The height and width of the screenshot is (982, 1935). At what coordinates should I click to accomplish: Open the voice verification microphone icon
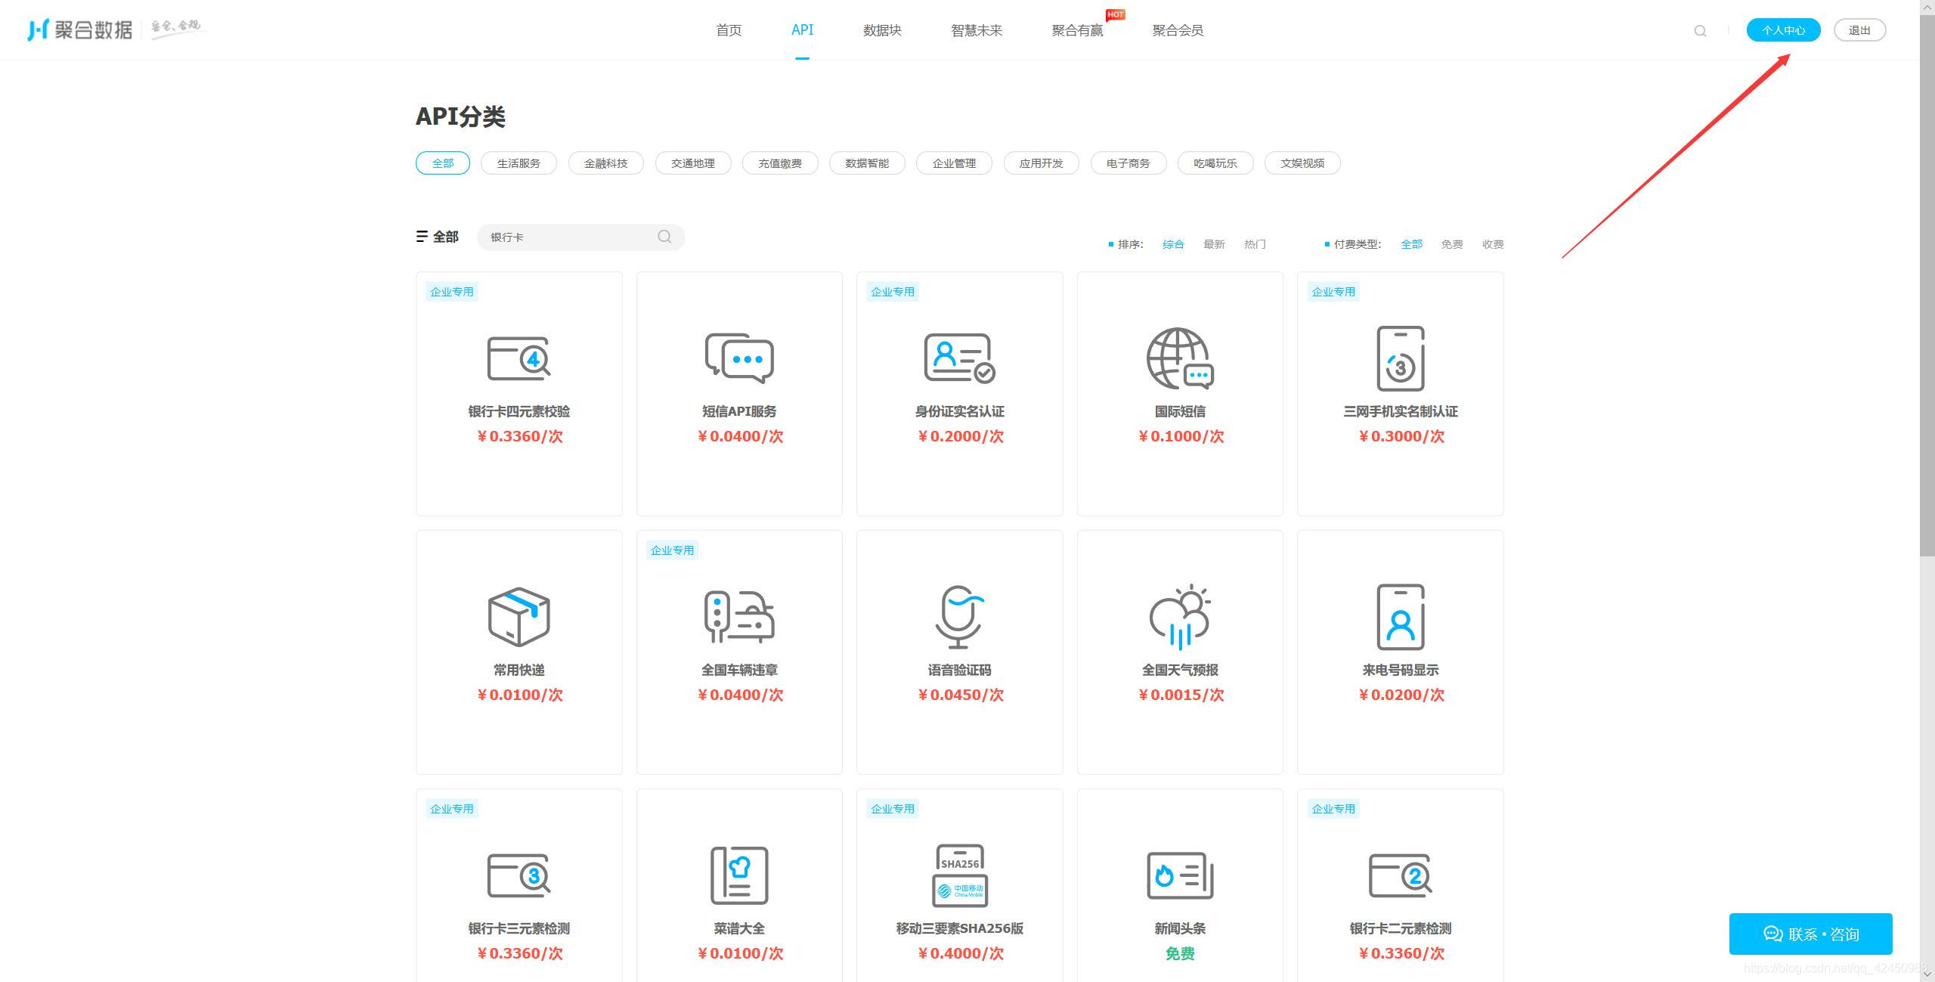click(959, 617)
